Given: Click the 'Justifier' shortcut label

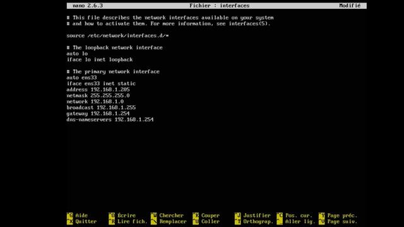Looking at the screenshot, I should (x=257, y=216).
